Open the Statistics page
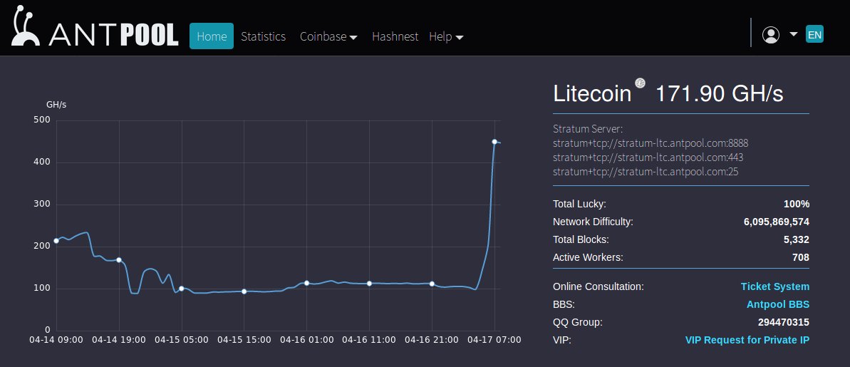This screenshot has height=367, width=850. [x=263, y=36]
